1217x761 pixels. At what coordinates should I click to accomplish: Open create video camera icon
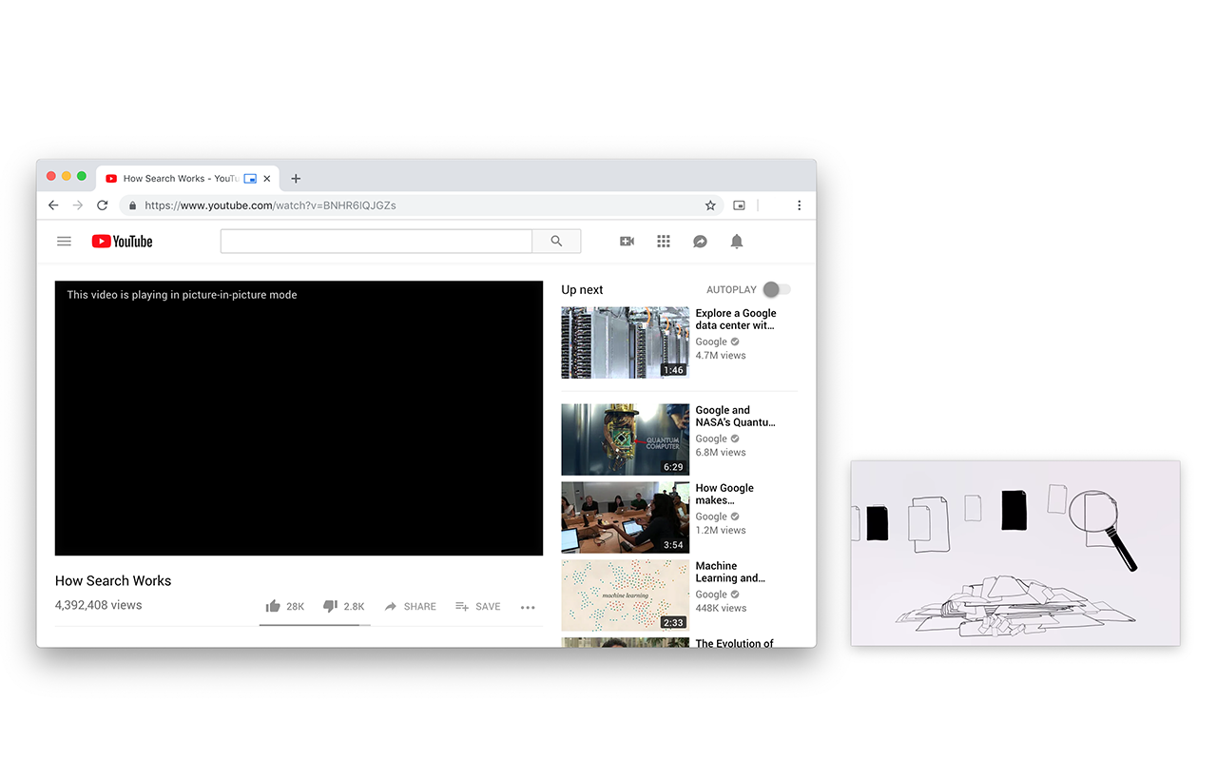tap(627, 242)
